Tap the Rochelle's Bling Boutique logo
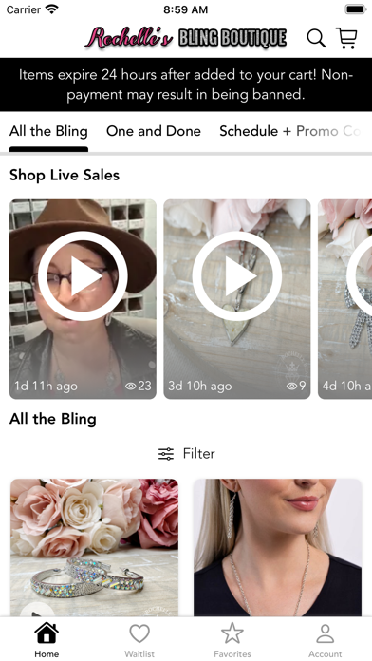This screenshot has height=661, width=372. [186, 38]
